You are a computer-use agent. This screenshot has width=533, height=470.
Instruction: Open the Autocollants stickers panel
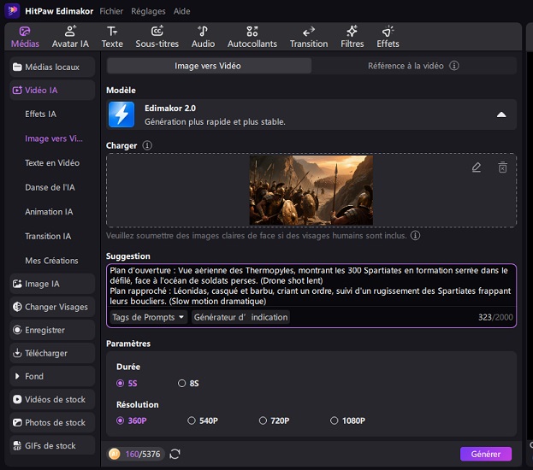(252, 37)
